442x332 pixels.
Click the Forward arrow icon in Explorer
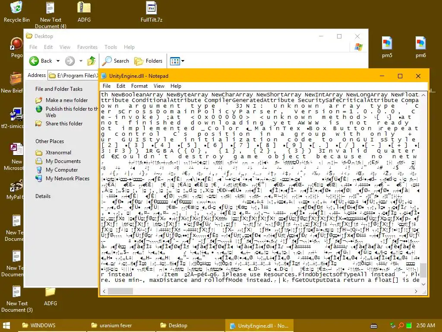tap(70, 61)
